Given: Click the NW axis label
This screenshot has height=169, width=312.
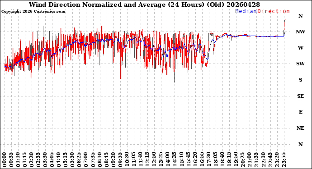Looking at the screenshot, I should coord(300,32).
